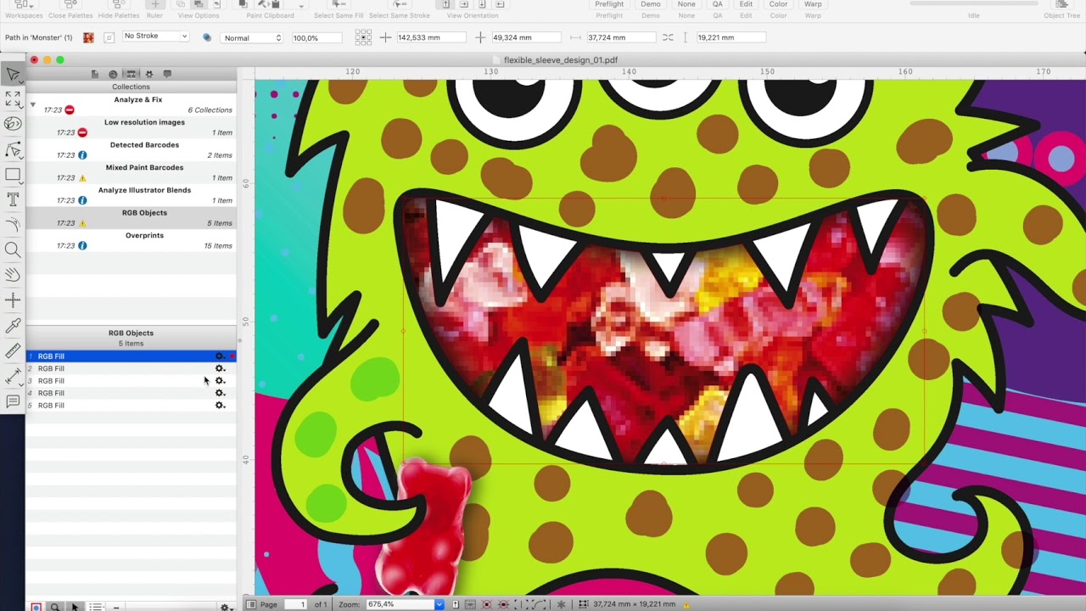Toggle the Ruler toolbar button
This screenshot has width=1086, height=611.
pos(154,5)
